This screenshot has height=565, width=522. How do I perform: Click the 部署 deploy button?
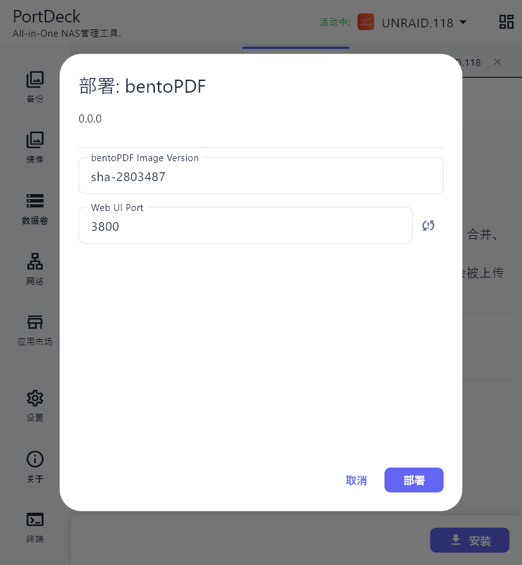point(414,480)
